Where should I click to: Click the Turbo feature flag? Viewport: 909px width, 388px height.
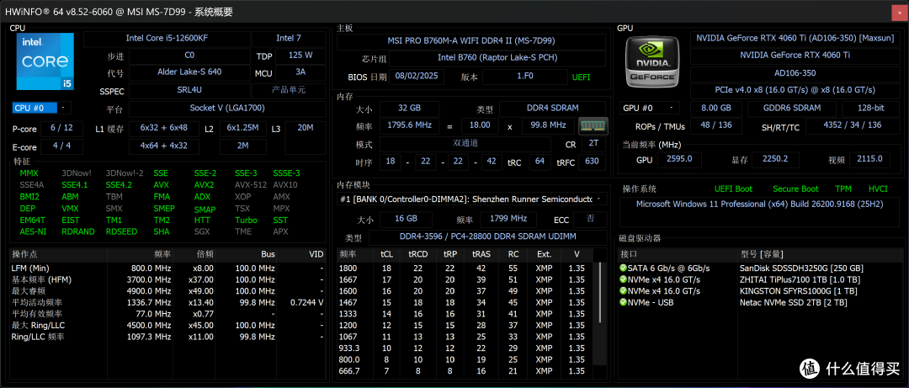246,220
